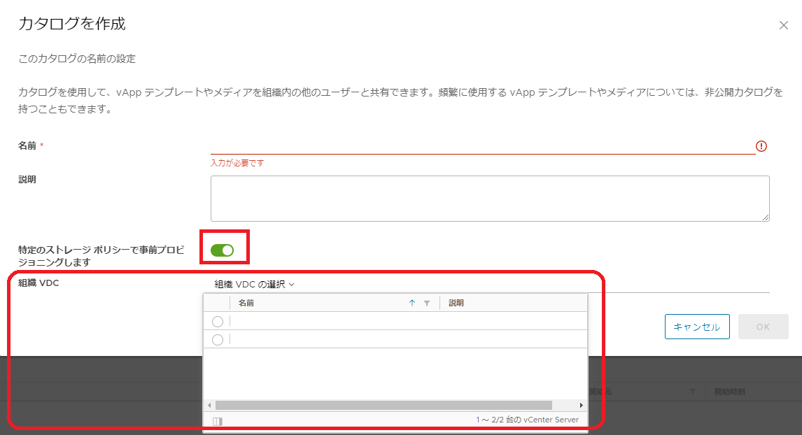This screenshot has height=435, width=802.
Task: Click the right scroll arrow of the VDC table
Action: click(x=580, y=404)
